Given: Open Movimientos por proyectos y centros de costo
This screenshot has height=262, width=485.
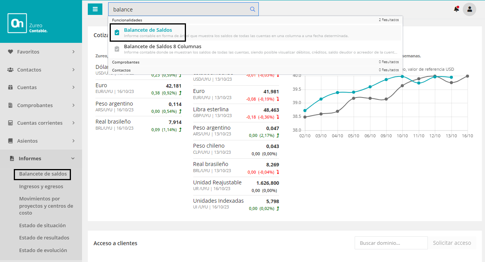Looking at the screenshot, I should 46,206.
